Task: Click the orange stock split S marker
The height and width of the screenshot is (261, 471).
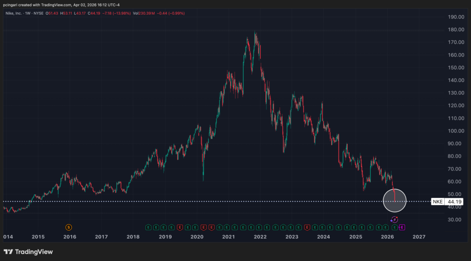Action: click(x=69, y=227)
